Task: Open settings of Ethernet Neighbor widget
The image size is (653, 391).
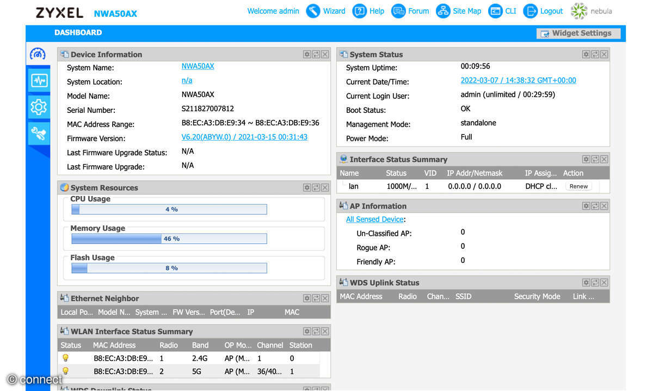Action: click(x=307, y=298)
